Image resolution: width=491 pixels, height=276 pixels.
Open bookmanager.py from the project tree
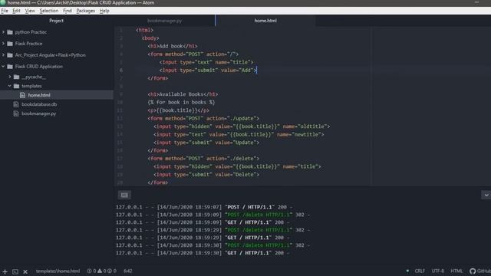click(x=39, y=113)
